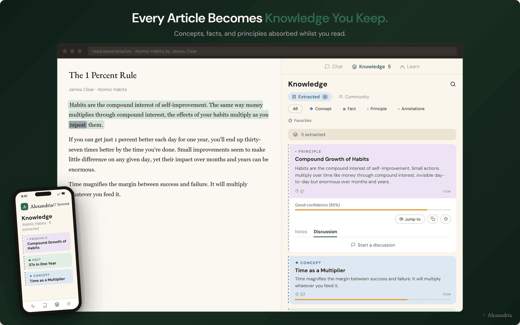Viewport: 520px width, 325px height.
Task: Open the Notes tab
Action: pyautogui.click(x=301, y=232)
